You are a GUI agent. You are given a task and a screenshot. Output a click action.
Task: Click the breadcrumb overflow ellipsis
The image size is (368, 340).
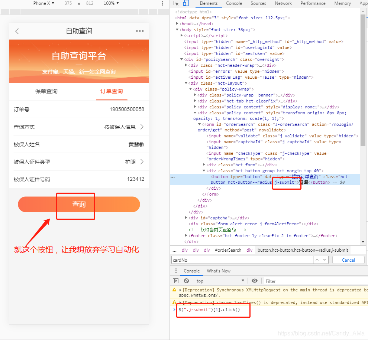click(x=174, y=250)
